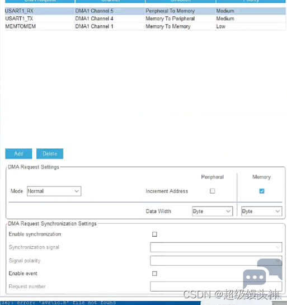Tick the Enable synchronization checkbox
The image size is (287, 305).
154,234
